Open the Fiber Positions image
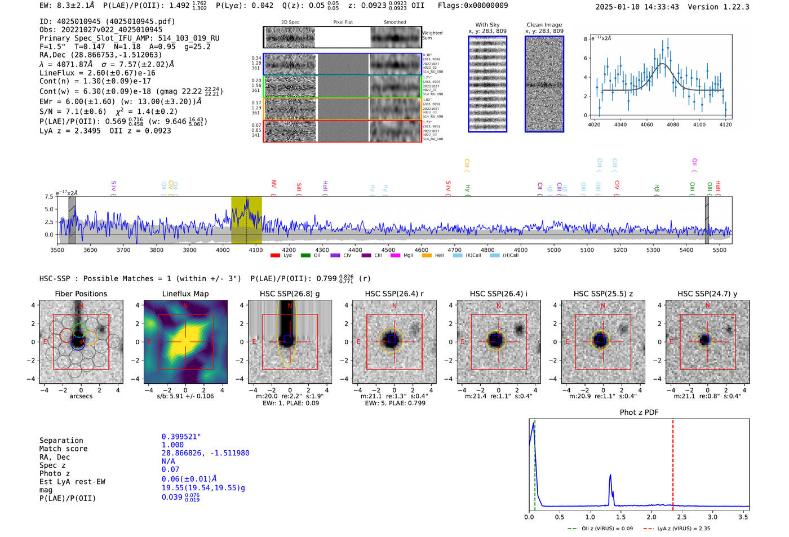Image resolution: width=789 pixels, height=537 pixels. point(81,342)
